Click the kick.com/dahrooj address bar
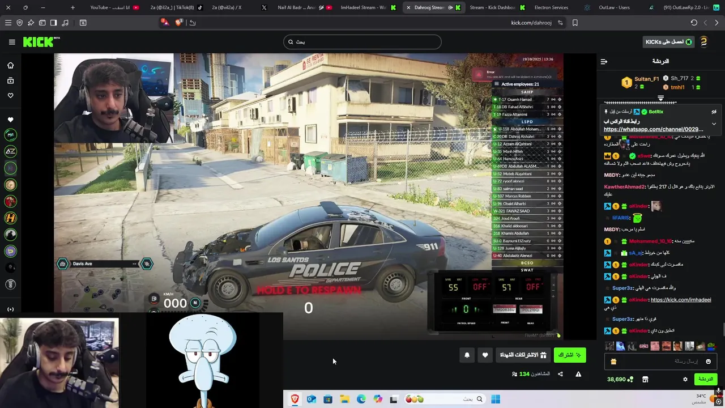The height and width of the screenshot is (408, 725). (531, 23)
